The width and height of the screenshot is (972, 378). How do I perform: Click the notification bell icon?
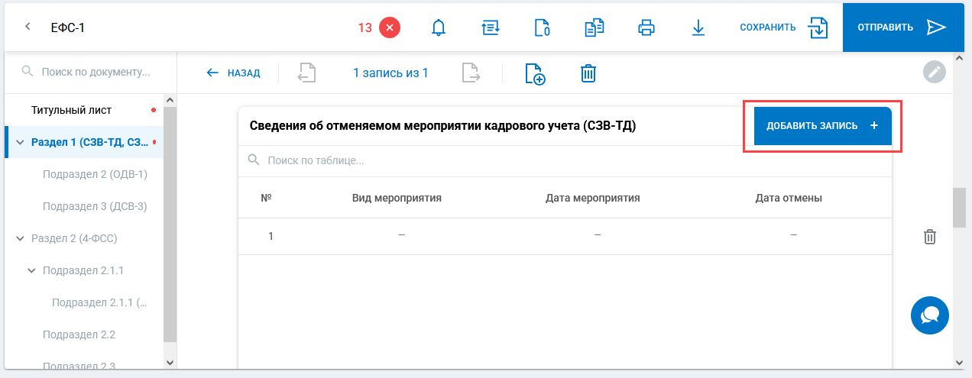(x=439, y=28)
